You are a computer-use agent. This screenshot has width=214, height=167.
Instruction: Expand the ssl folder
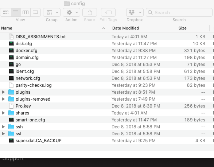pos(3,134)
